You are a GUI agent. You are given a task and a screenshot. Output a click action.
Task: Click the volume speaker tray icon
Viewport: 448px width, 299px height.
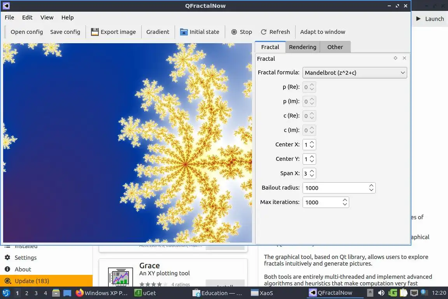pyautogui.click(x=381, y=293)
